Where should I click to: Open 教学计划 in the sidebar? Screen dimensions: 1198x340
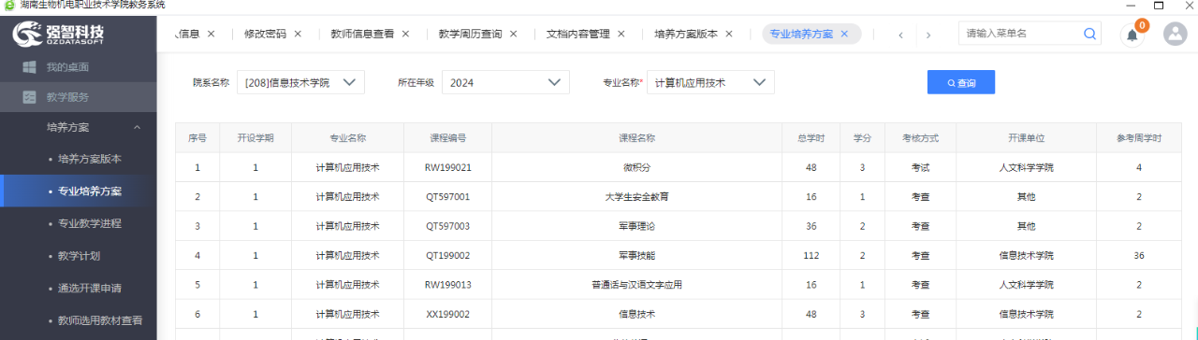click(79, 255)
